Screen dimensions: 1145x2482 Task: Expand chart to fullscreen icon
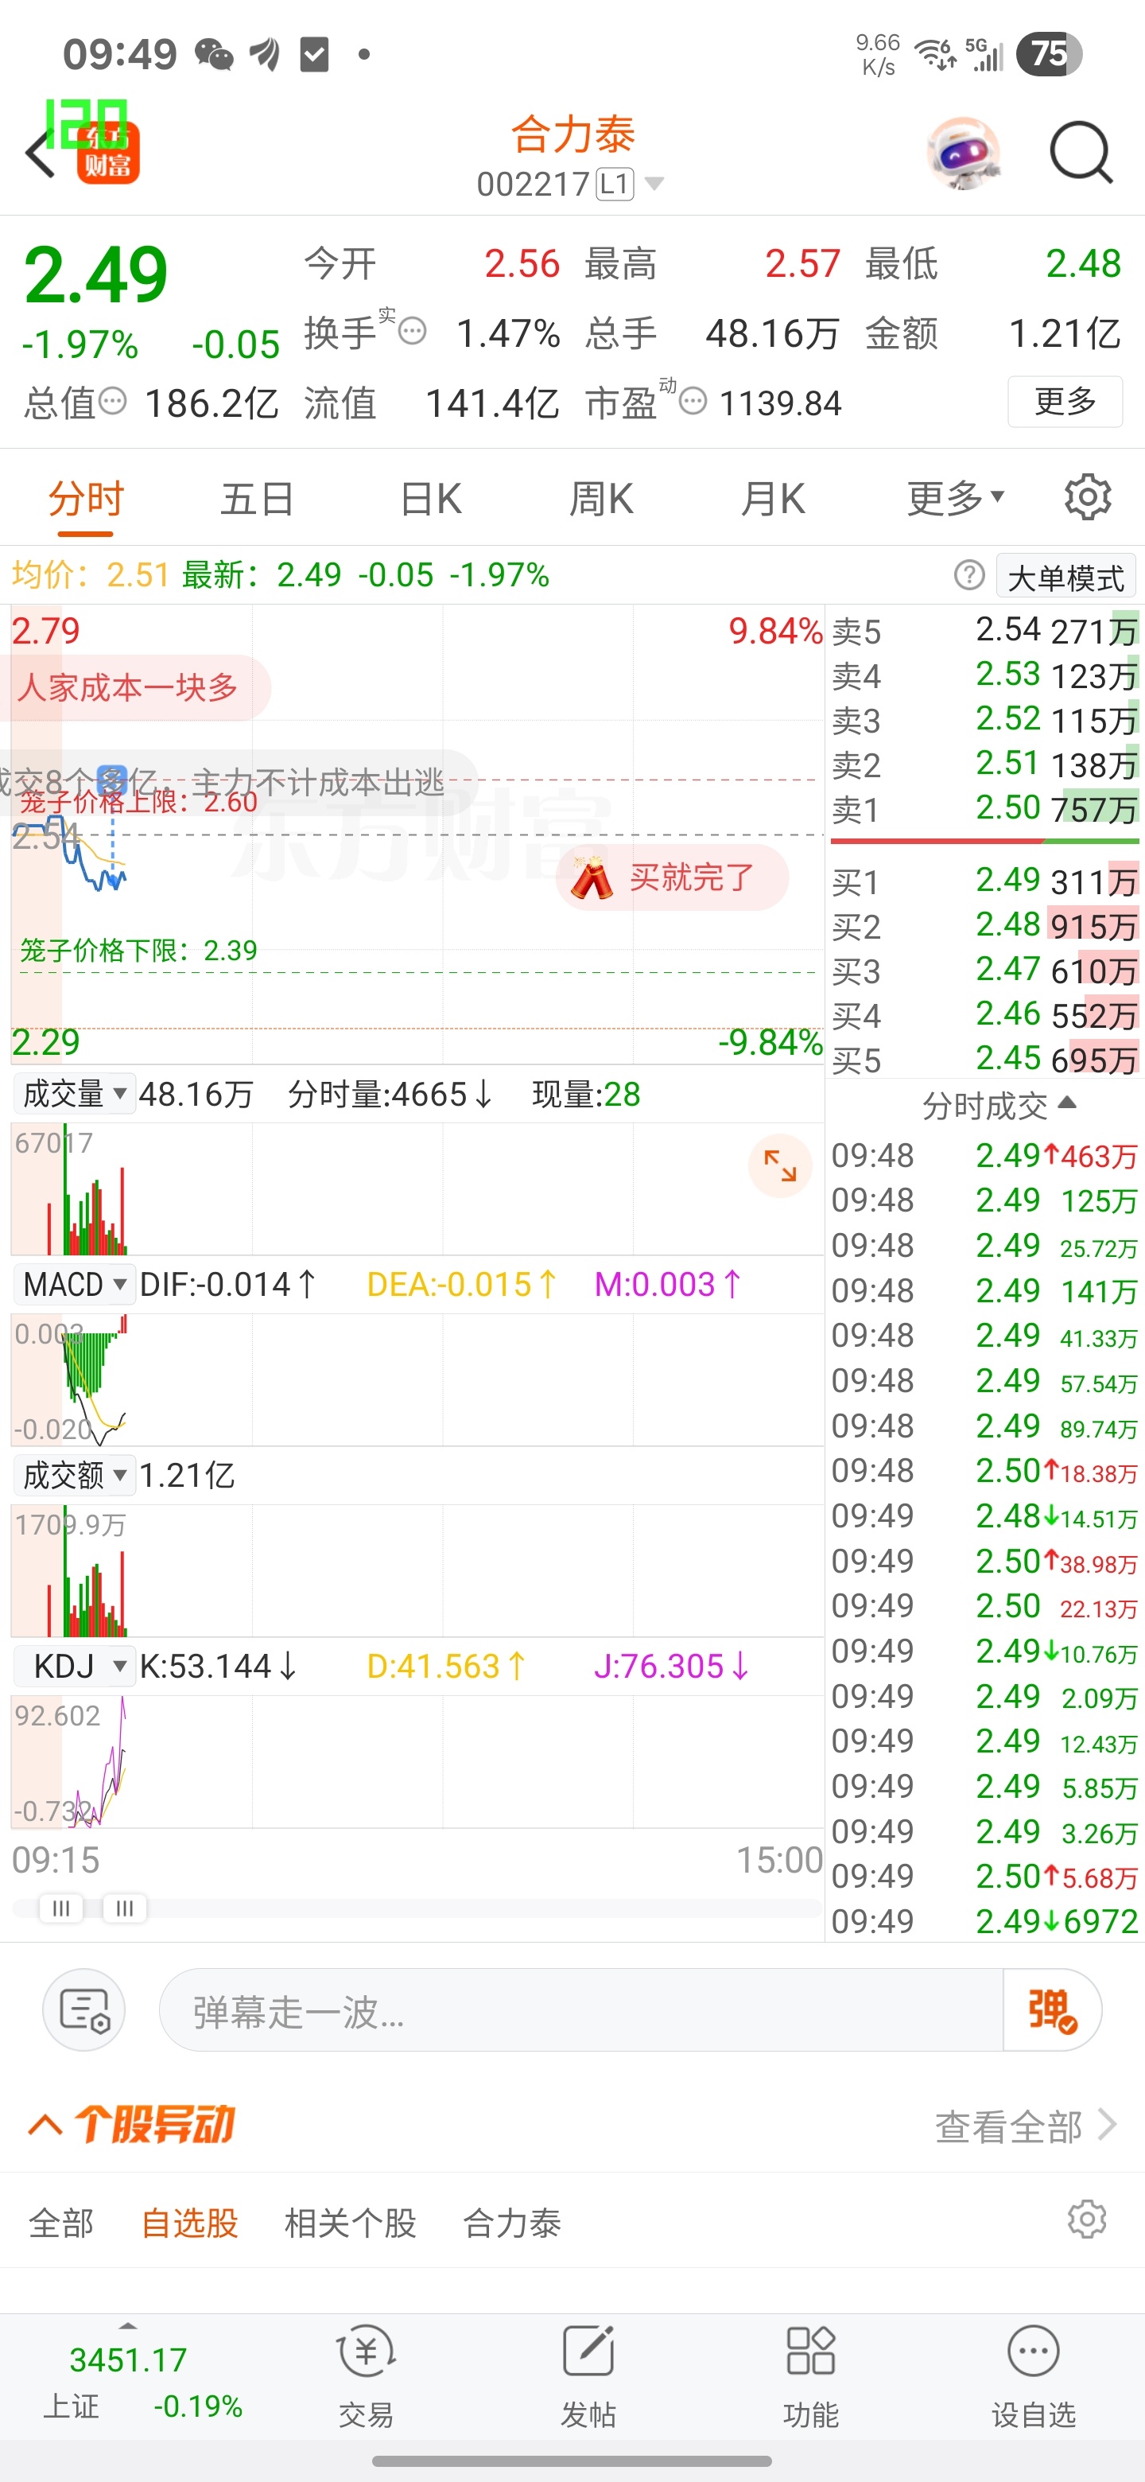pyautogui.click(x=780, y=1165)
